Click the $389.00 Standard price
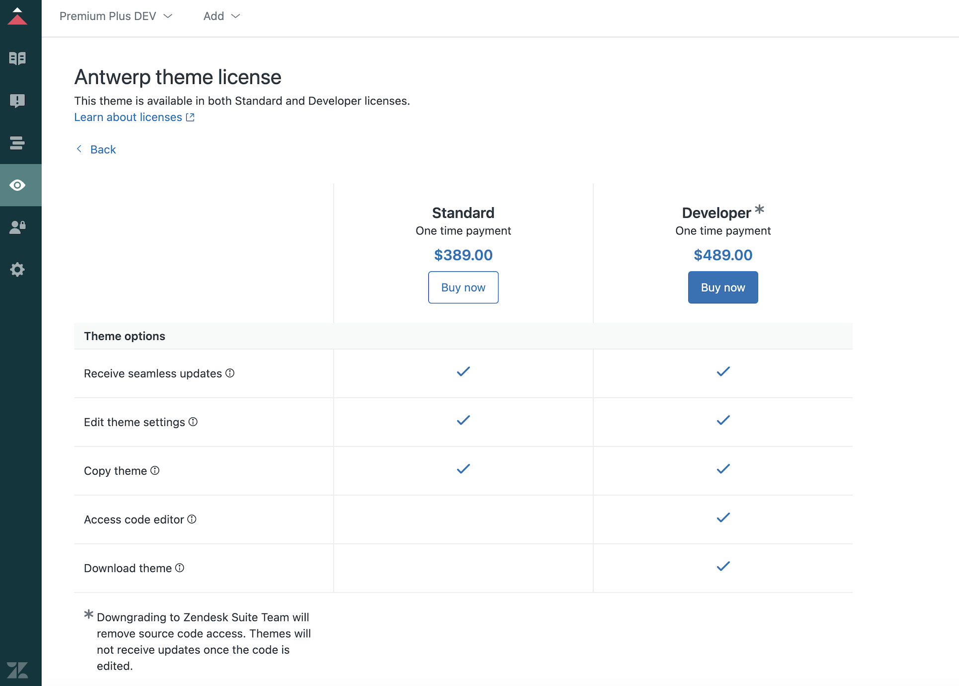 tap(463, 255)
